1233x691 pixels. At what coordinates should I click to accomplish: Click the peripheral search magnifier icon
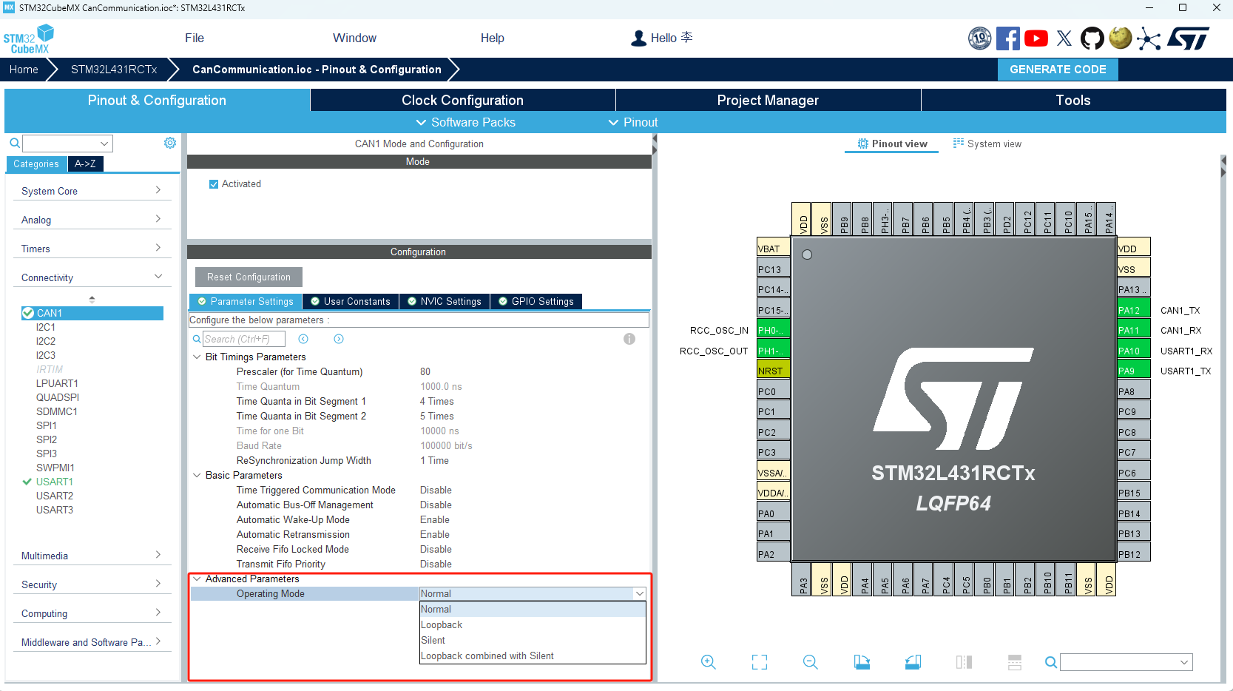[x=15, y=143]
